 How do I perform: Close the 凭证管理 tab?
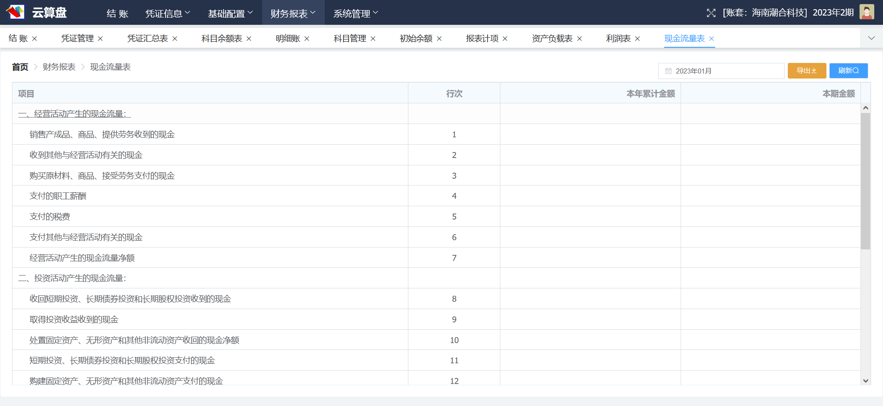click(x=100, y=39)
